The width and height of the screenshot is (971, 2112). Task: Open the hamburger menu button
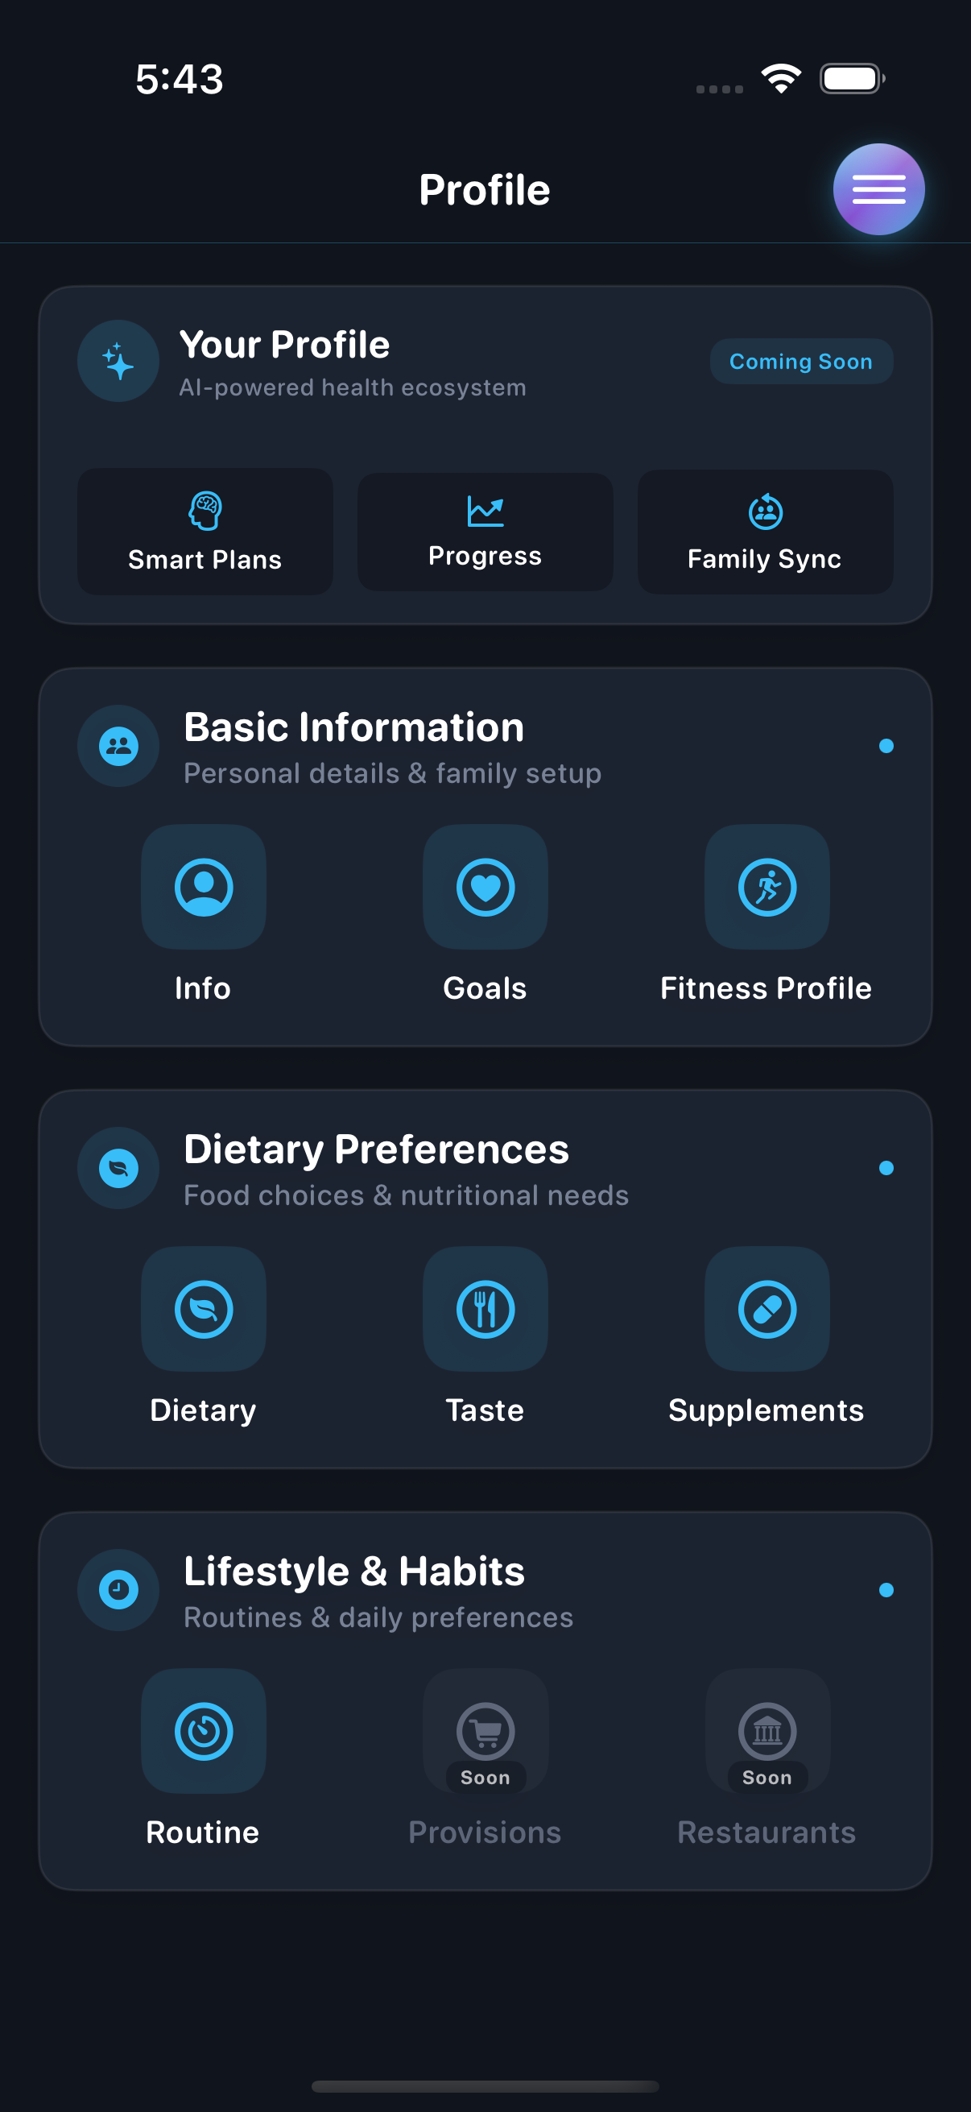(x=878, y=189)
